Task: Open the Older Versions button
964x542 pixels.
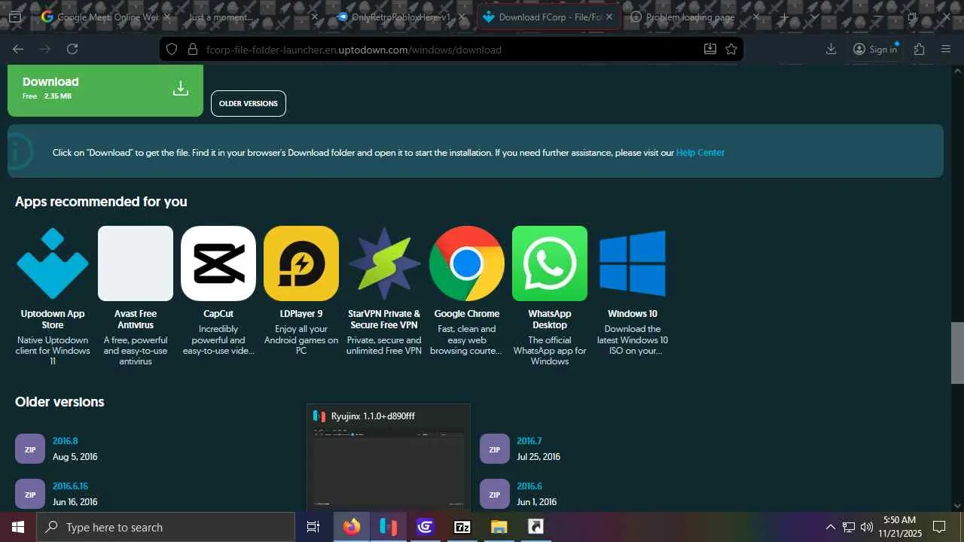Action: 249,103
